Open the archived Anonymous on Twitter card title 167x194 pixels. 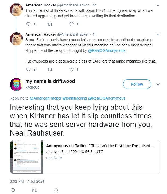click(x=100, y=146)
